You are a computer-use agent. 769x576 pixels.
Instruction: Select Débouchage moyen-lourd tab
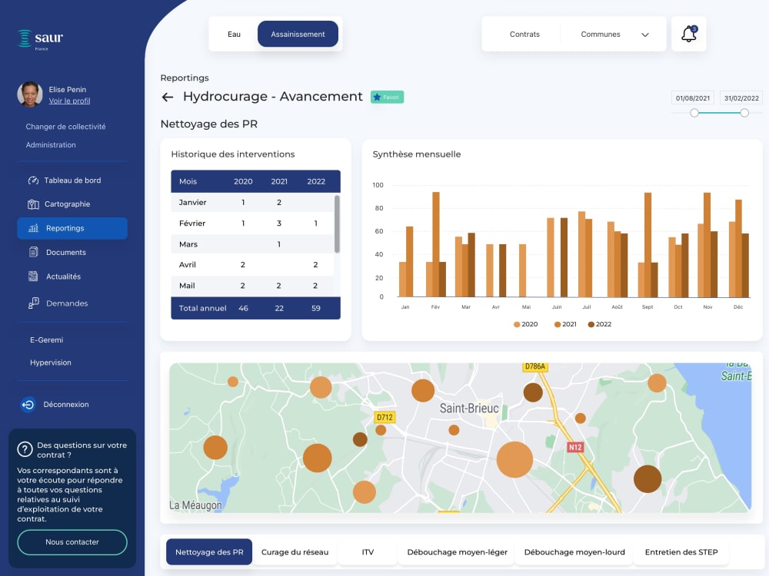pos(574,552)
